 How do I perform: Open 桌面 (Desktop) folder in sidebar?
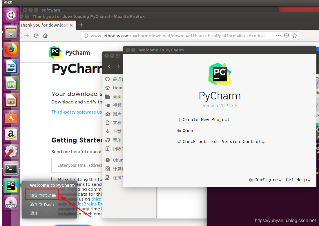click(113, 97)
